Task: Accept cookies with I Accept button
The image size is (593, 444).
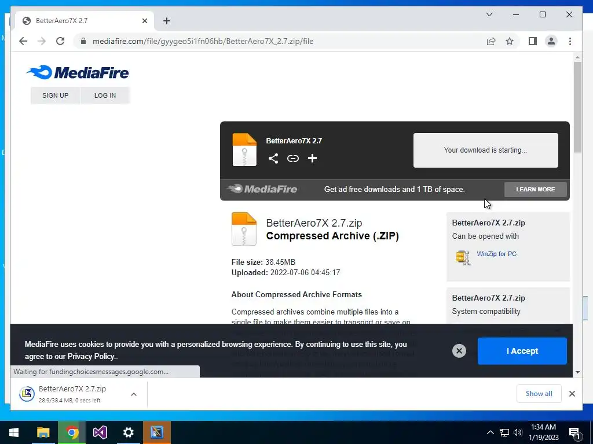Action: coord(522,351)
